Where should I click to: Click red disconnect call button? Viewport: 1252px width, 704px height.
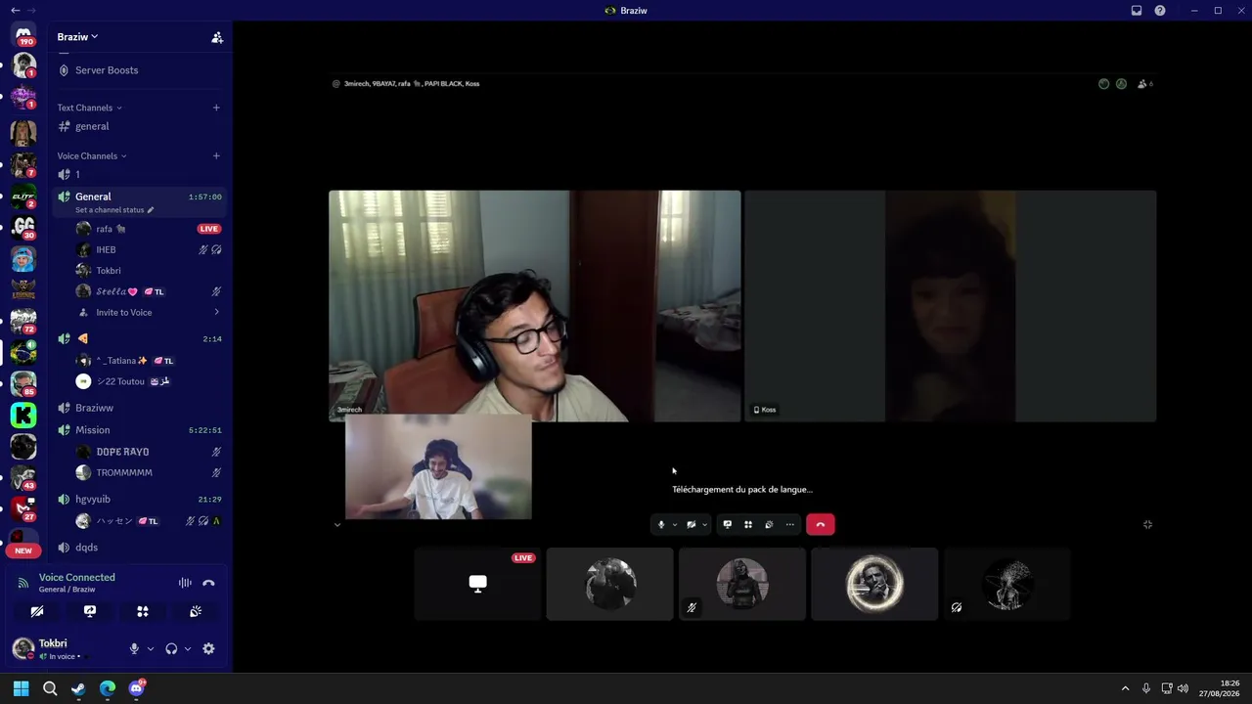(821, 525)
